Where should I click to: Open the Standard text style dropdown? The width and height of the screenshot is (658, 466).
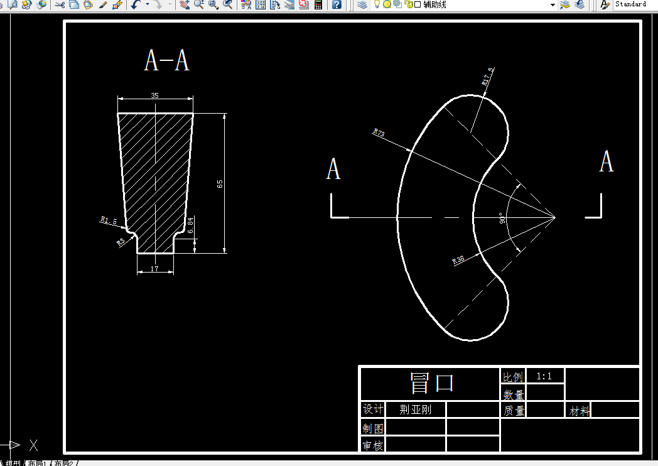coord(635,4)
